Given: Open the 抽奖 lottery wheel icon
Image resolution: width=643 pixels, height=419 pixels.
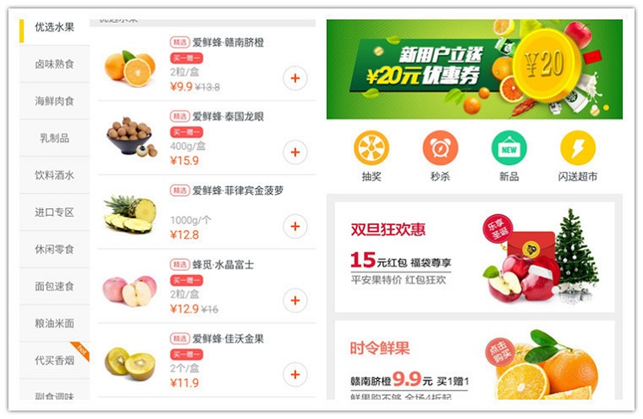Looking at the screenshot, I should (x=371, y=148).
